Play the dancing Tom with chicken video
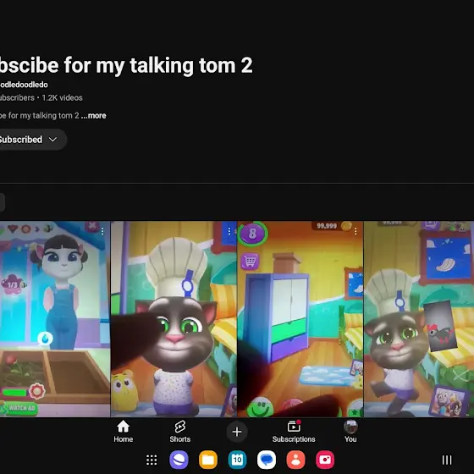Viewport: 474px width, 474px height. pos(419,319)
